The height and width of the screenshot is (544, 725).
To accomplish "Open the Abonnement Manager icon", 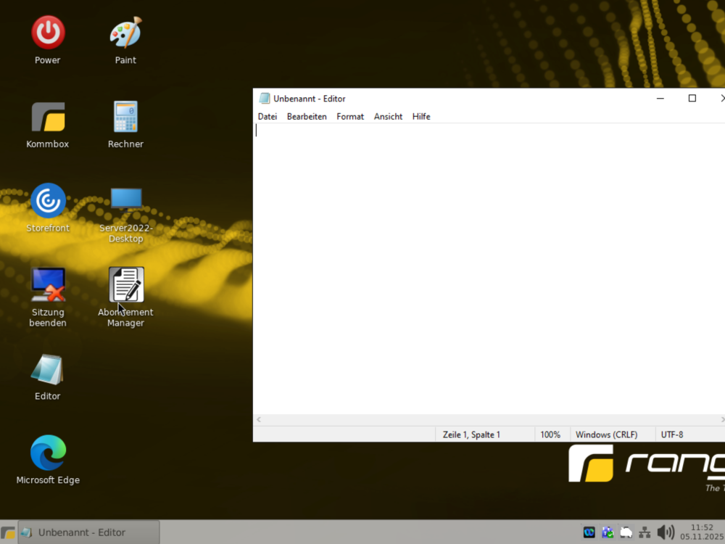I will [126, 285].
